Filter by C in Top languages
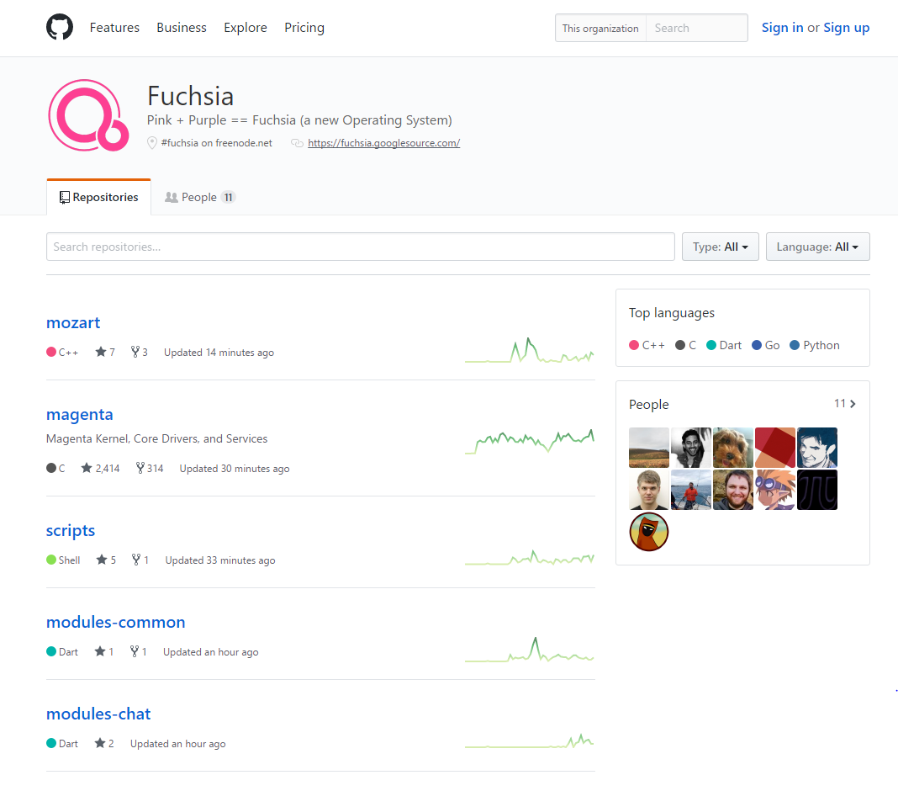This screenshot has width=898, height=791. point(685,345)
